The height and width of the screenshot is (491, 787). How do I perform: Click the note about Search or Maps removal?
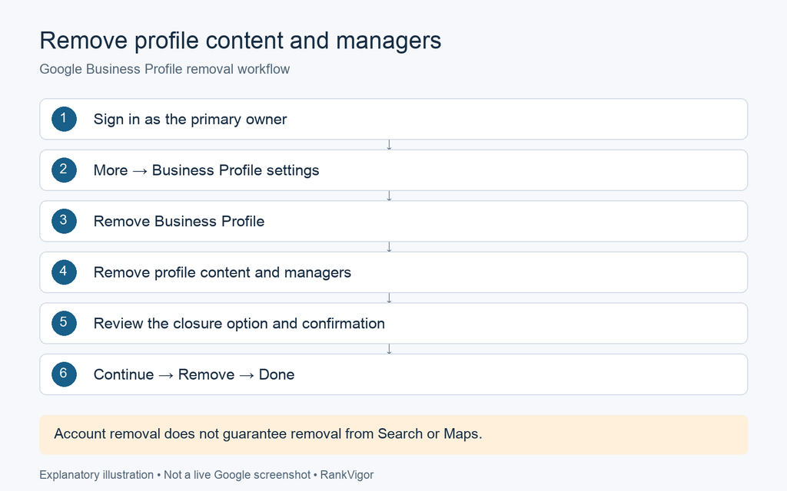(393, 434)
